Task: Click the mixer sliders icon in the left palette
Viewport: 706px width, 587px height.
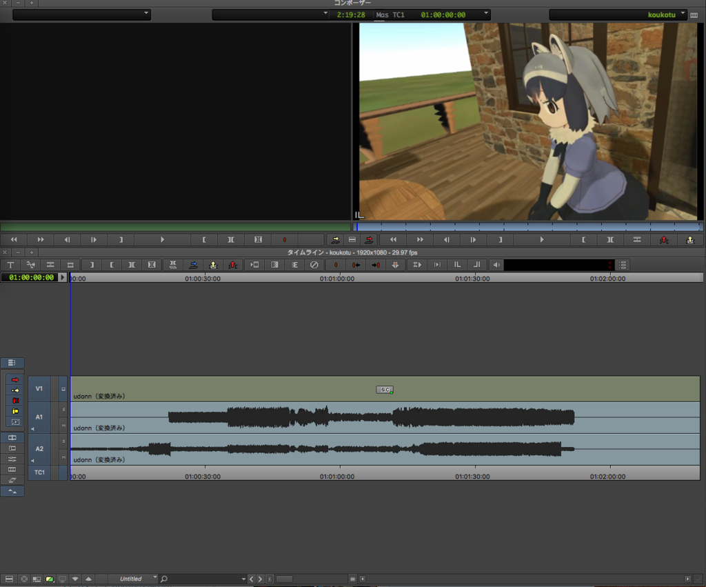Action: tap(12, 459)
